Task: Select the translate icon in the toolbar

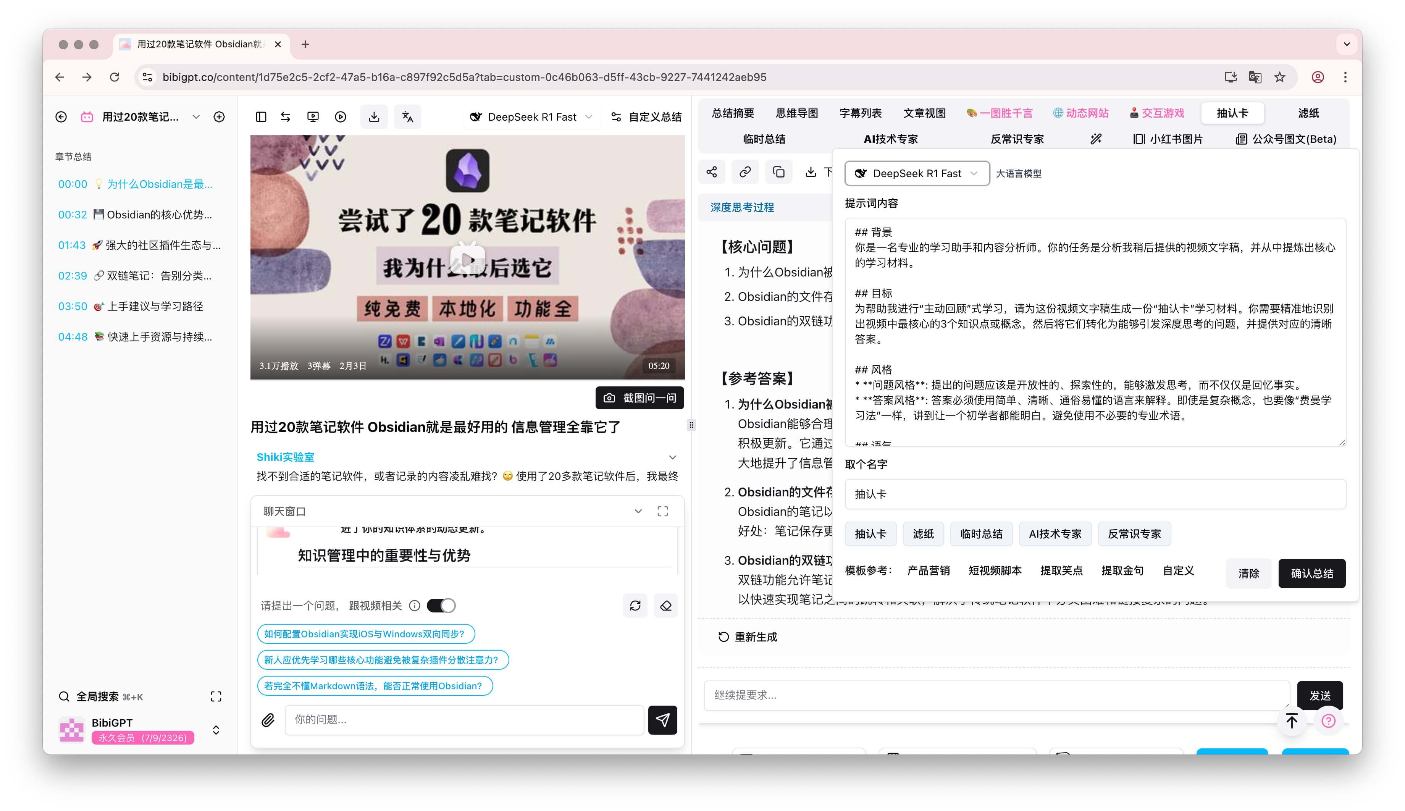Action: pos(408,116)
